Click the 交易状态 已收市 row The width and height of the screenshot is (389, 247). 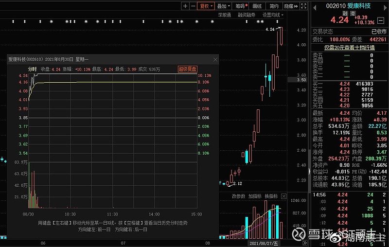point(349,32)
